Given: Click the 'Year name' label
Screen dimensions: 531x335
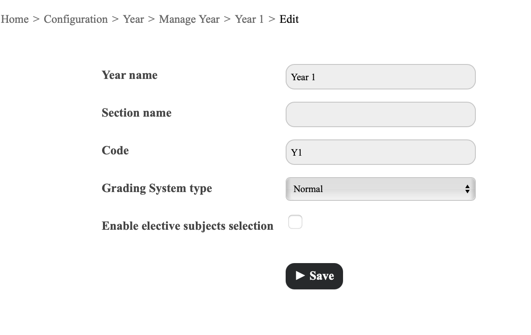Looking at the screenshot, I should point(130,75).
